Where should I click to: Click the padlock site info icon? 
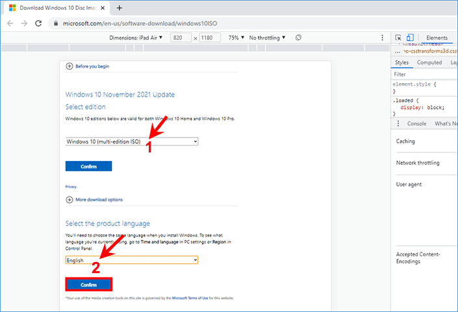click(56, 23)
